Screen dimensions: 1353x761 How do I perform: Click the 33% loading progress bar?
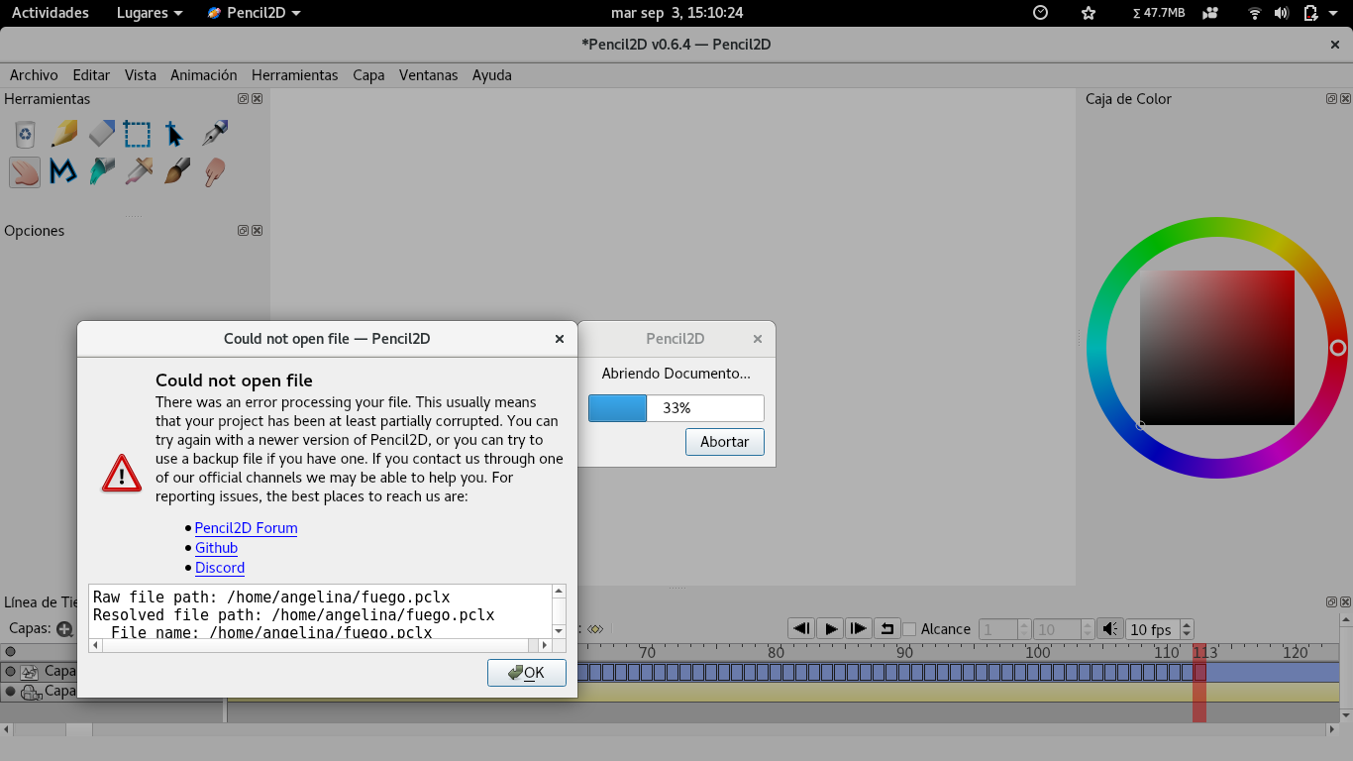pos(676,408)
